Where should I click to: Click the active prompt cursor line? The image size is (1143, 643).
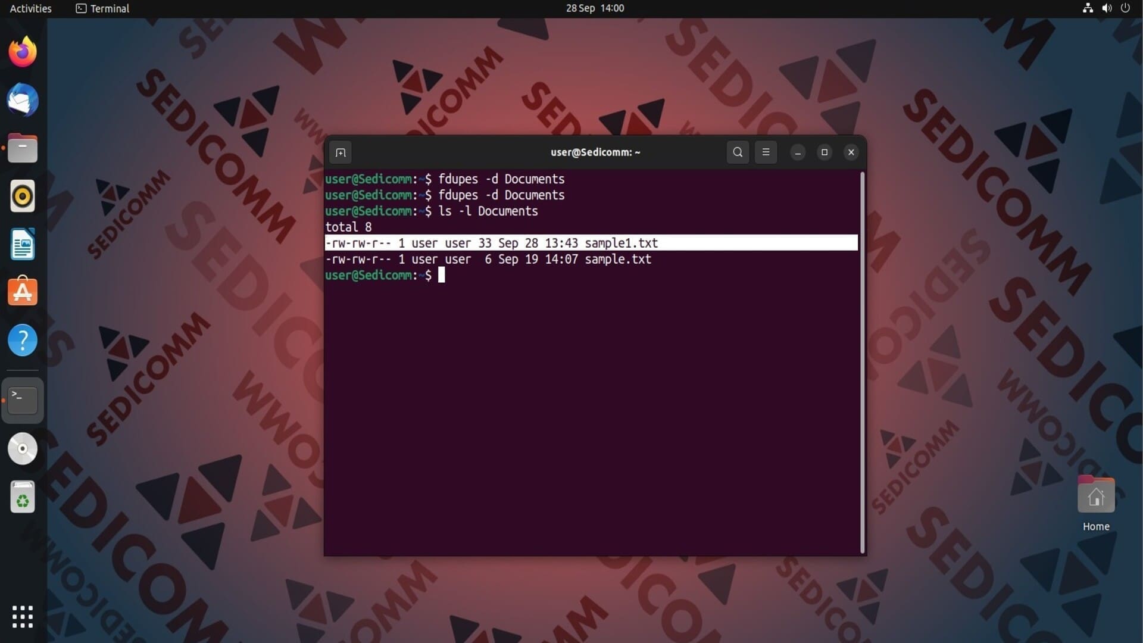click(385, 275)
